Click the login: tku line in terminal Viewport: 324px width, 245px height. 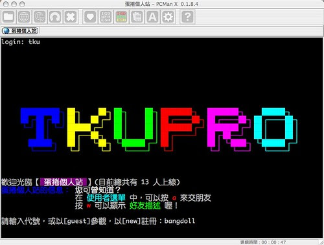click(x=21, y=41)
